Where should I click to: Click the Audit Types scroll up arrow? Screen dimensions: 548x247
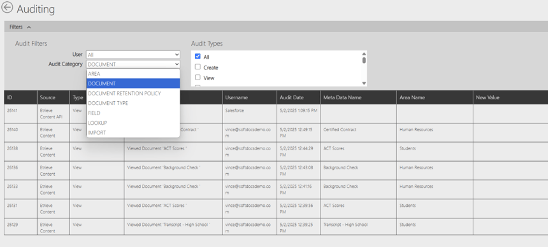(364, 54)
